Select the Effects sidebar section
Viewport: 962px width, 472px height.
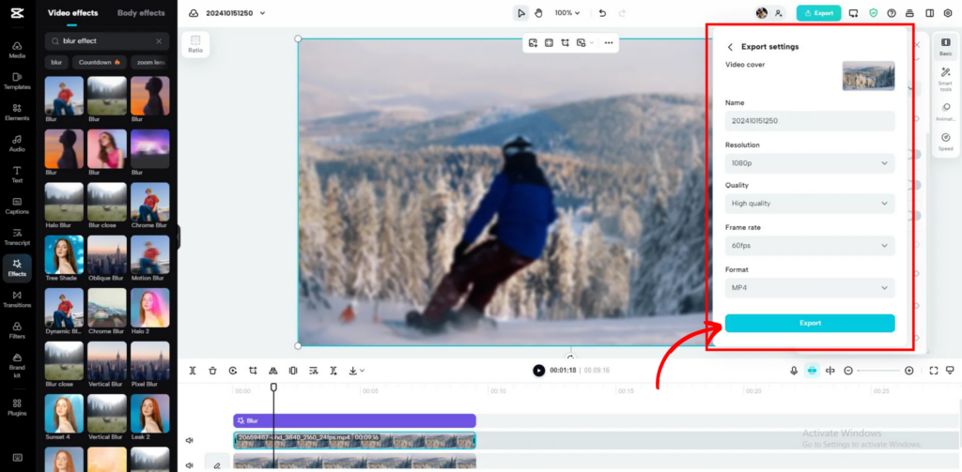pos(17,267)
